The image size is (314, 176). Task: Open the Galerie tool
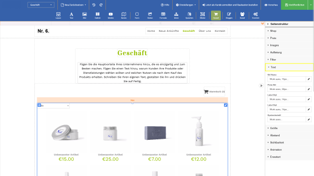(98, 15)
